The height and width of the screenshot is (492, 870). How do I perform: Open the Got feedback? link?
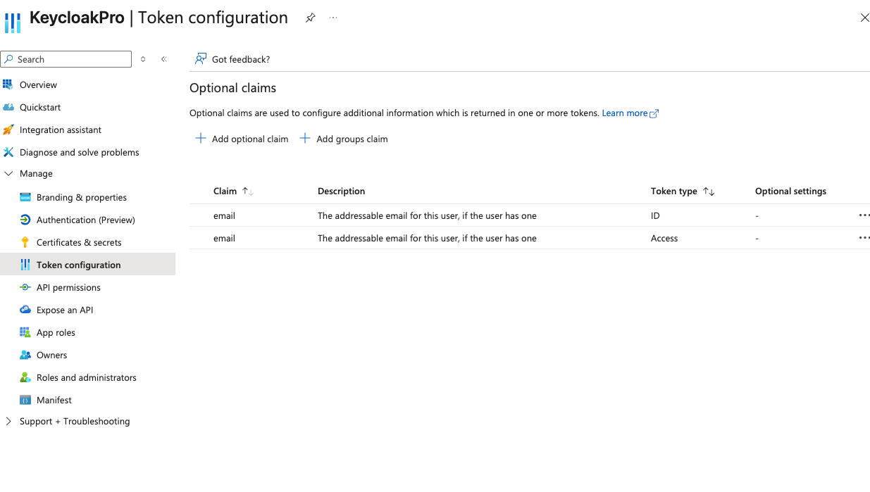(x=241, y=59)
